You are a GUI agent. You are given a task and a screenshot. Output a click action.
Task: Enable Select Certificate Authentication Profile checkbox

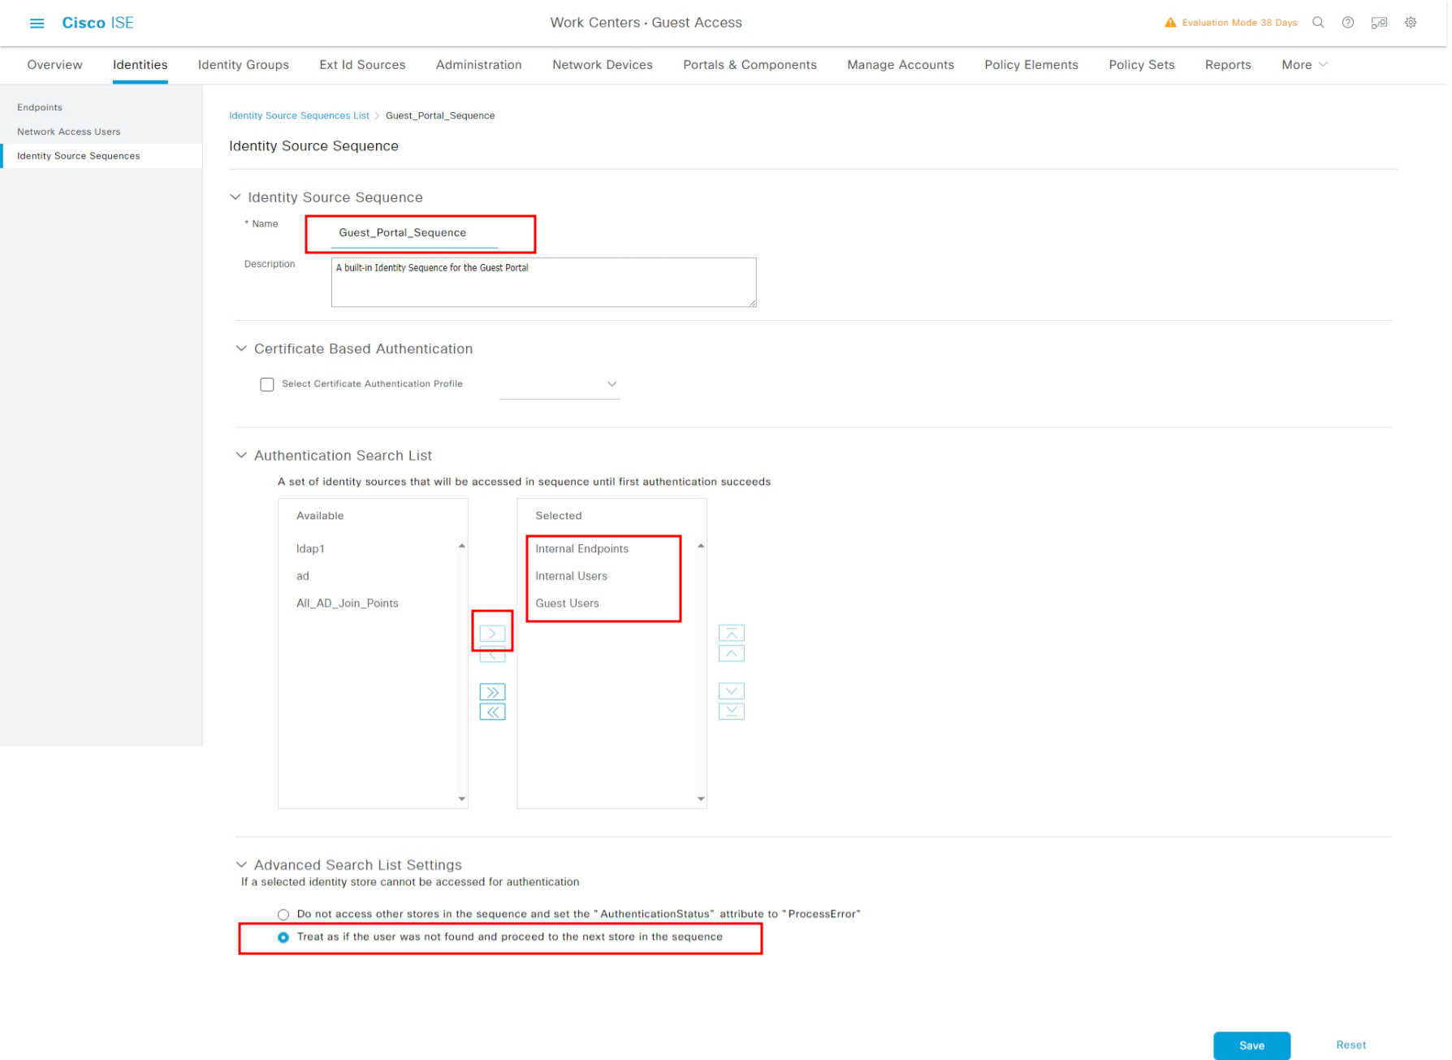pyautogui.click(x=267, y=384)
